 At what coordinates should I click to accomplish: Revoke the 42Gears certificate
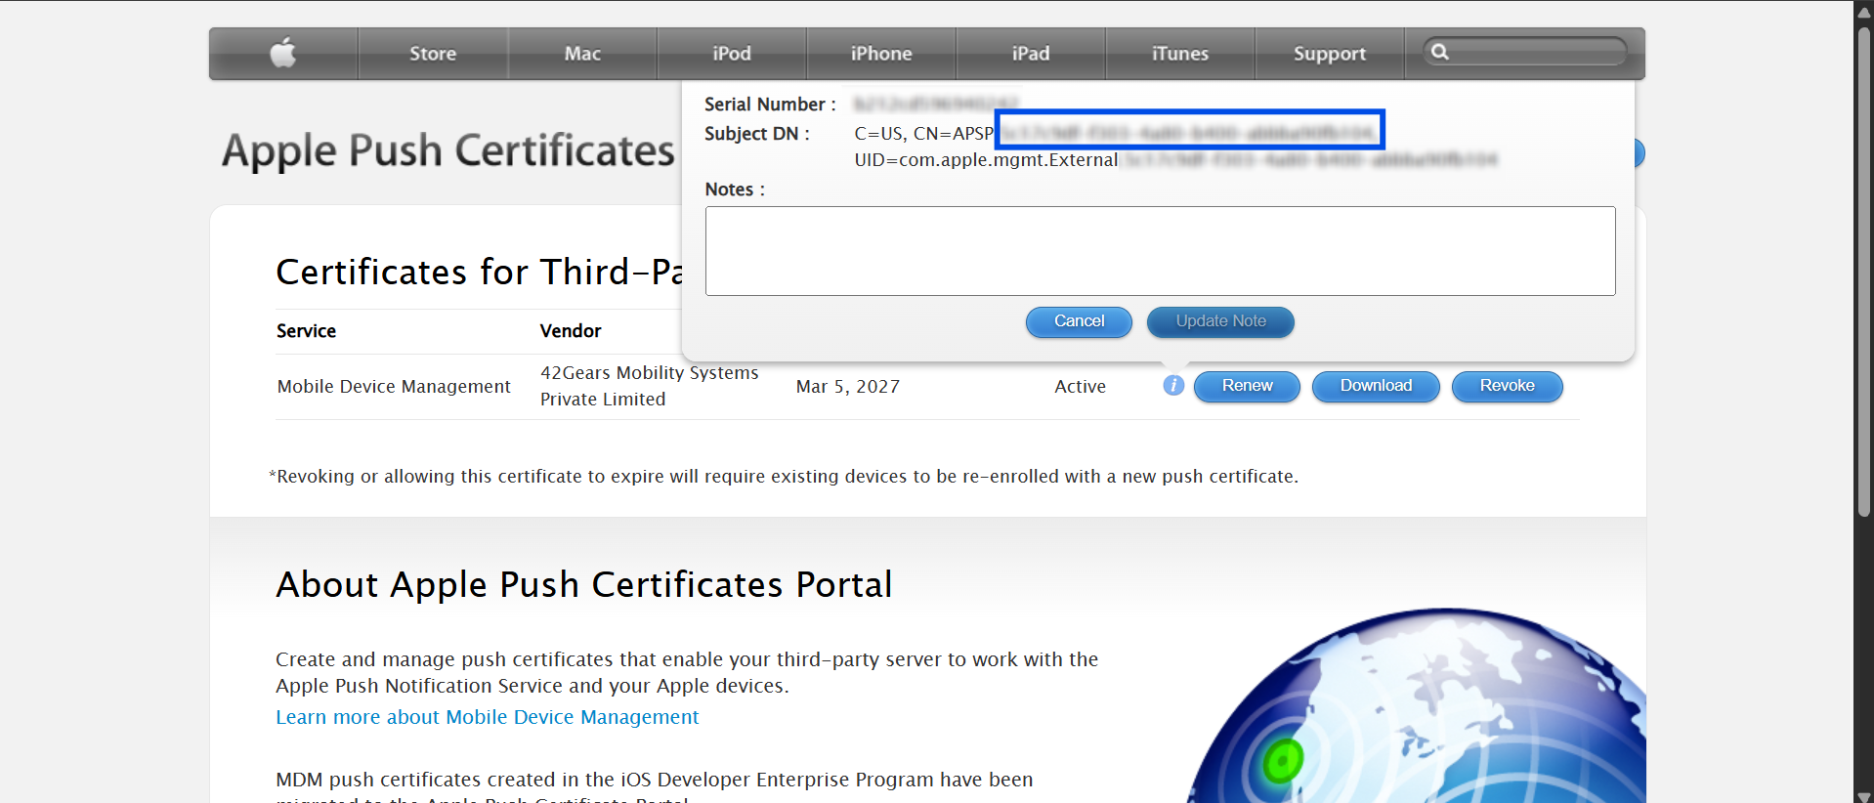coord(1507,386)
